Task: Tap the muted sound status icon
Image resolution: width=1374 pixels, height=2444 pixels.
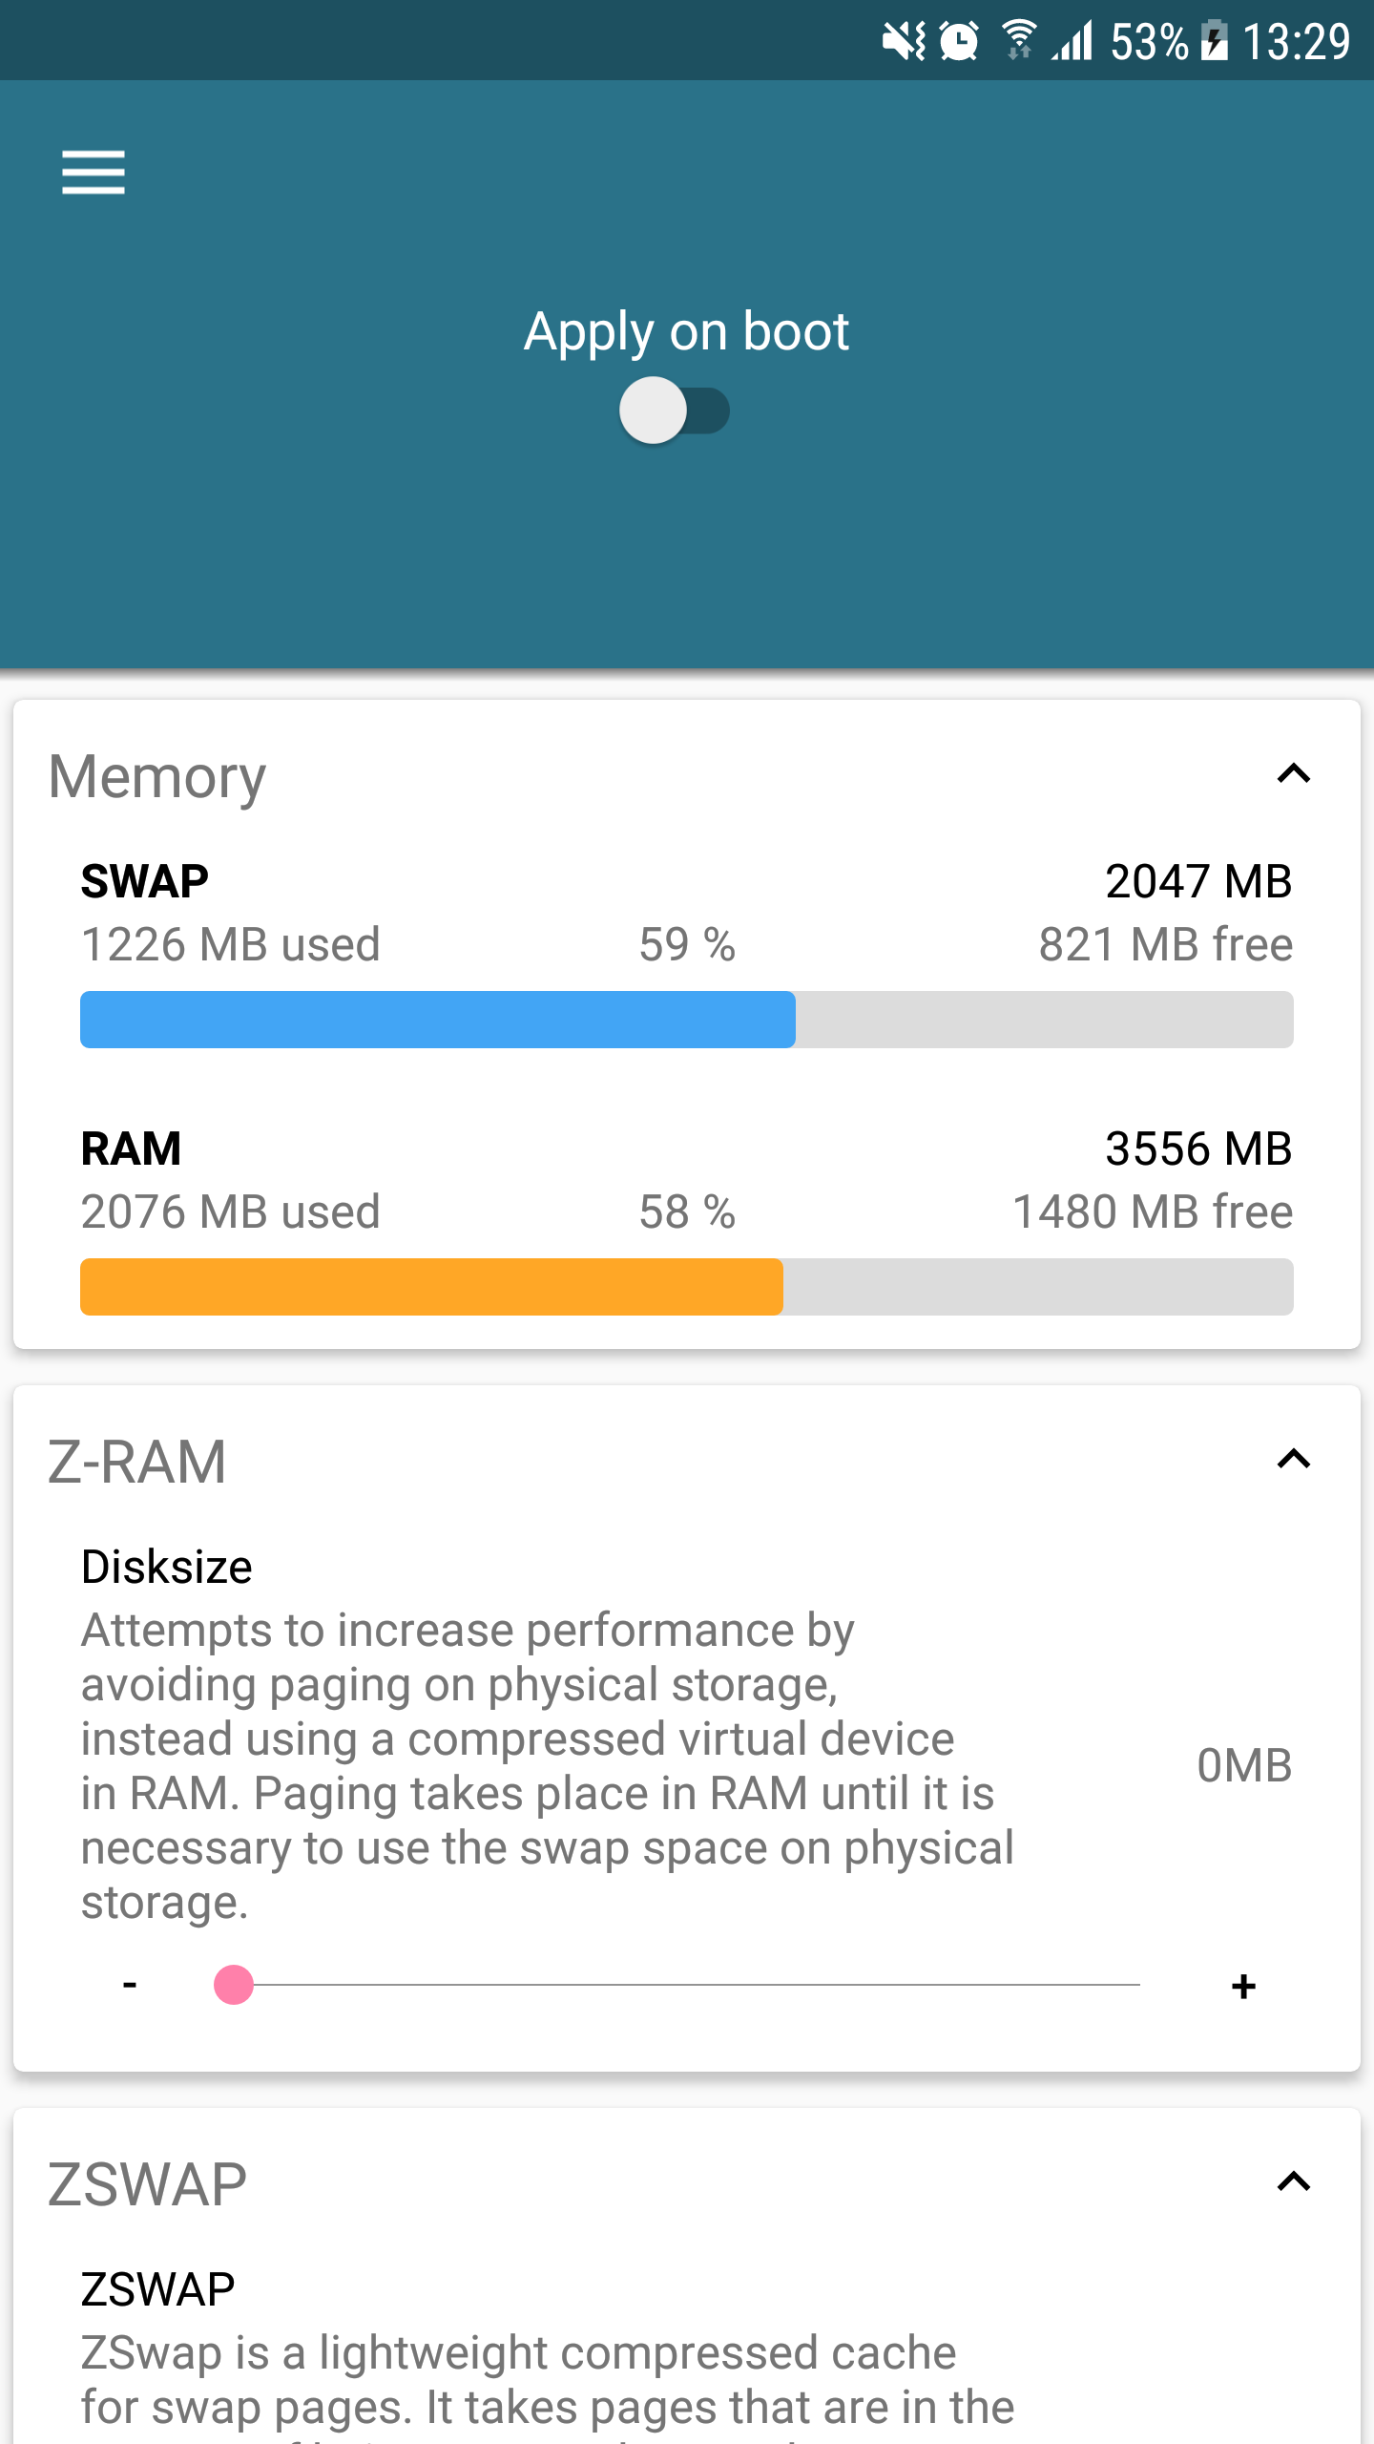Action: [x=903, y=41]
